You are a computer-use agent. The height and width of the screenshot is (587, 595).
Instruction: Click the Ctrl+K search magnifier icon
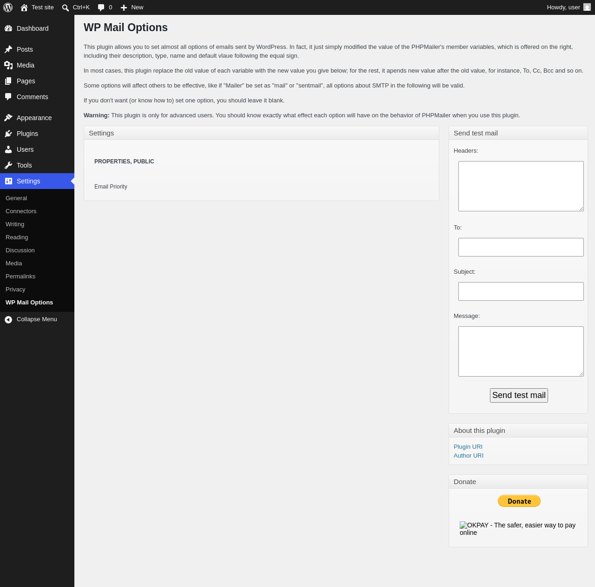tap(66, 7)
